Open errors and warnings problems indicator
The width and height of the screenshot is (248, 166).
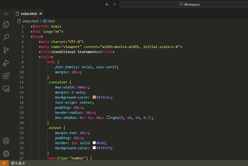click(18, 163)
